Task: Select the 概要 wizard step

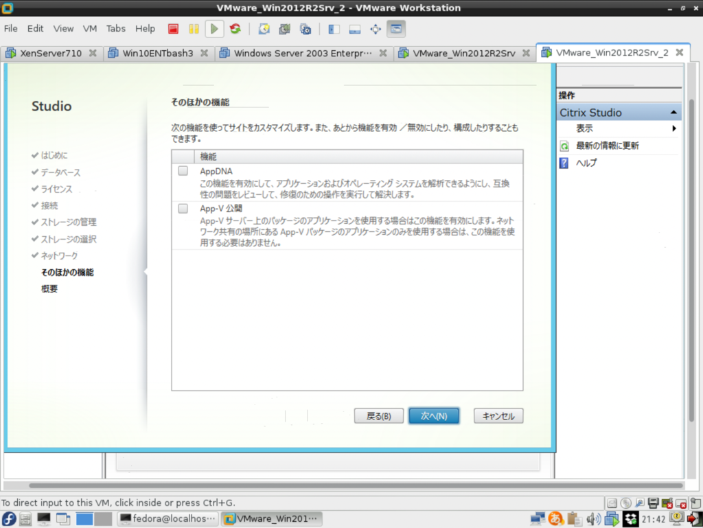Action: click(x=49, y=288)
